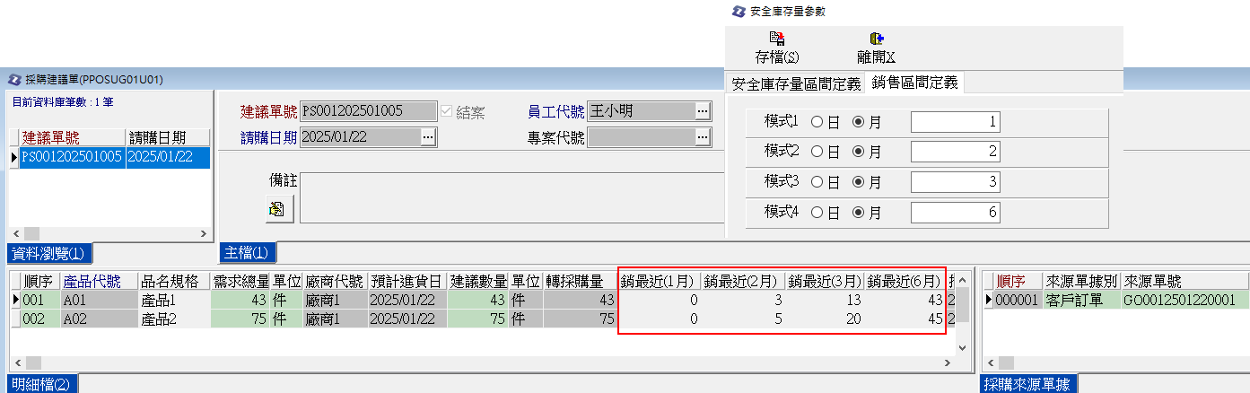Open the 員工代號 lookup button
Viewport: 1250px width, 393px height.
pos(703,111)
